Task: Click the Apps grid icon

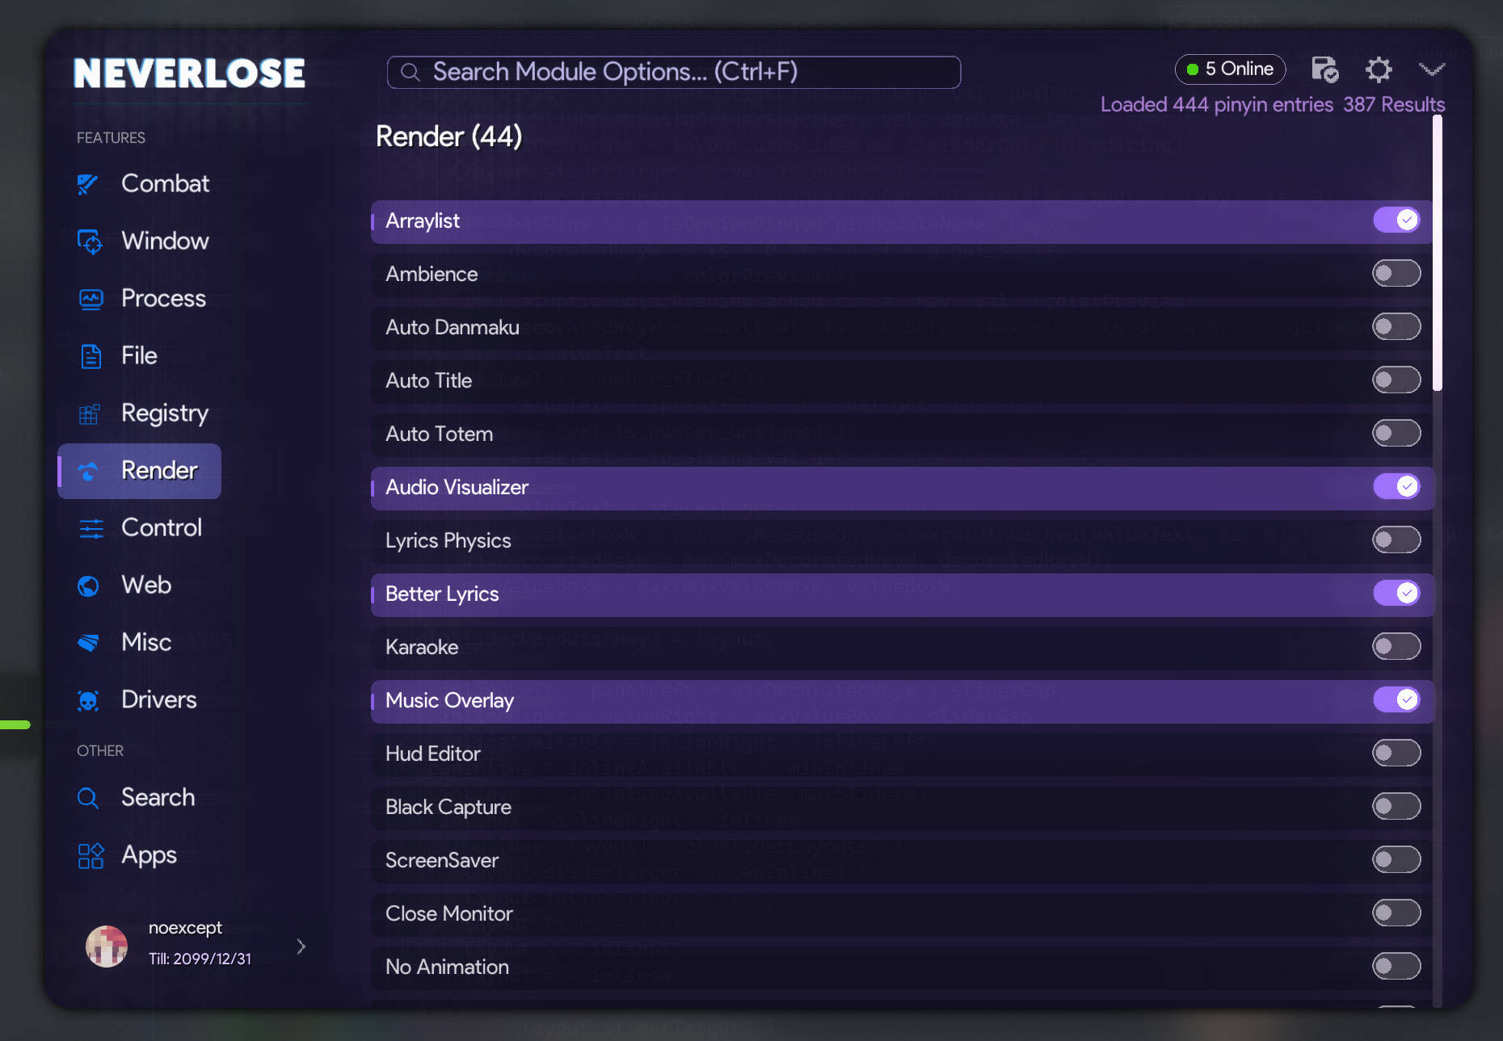Action: (x=91, y=855)
